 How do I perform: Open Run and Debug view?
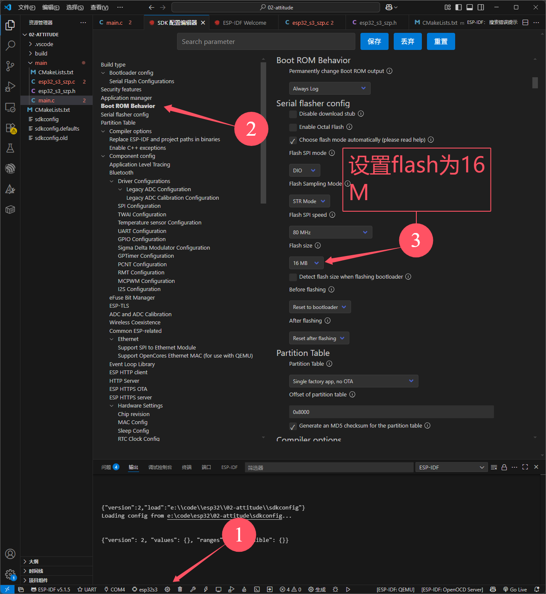(10, 87)
